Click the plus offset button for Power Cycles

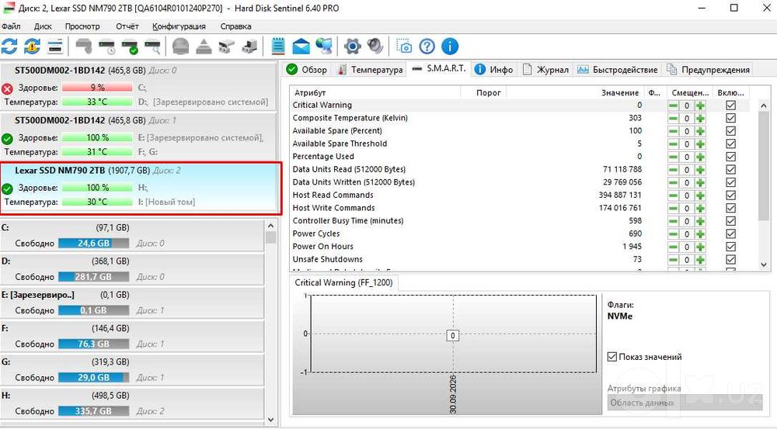tap(700, 234)
